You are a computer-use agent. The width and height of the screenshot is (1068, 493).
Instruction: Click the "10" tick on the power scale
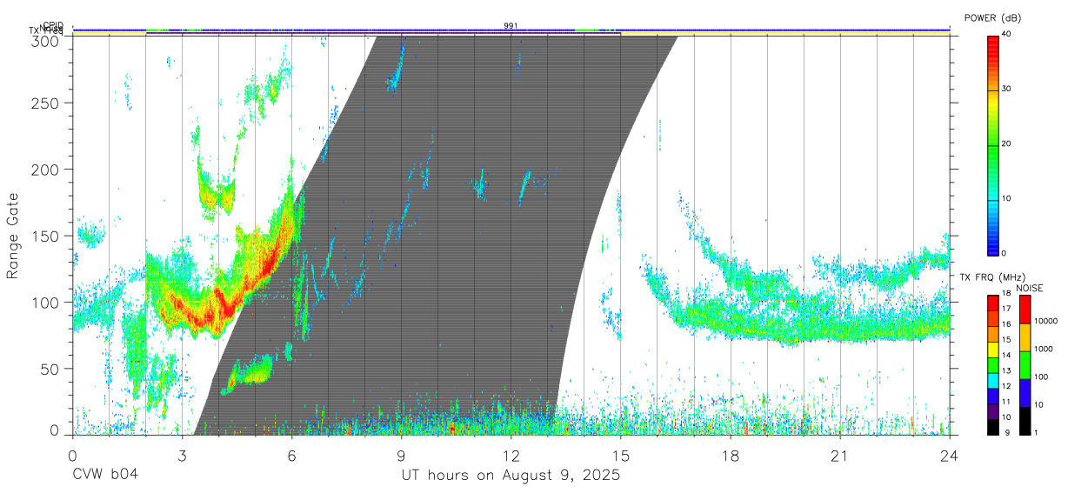(x=1006, y=198)
